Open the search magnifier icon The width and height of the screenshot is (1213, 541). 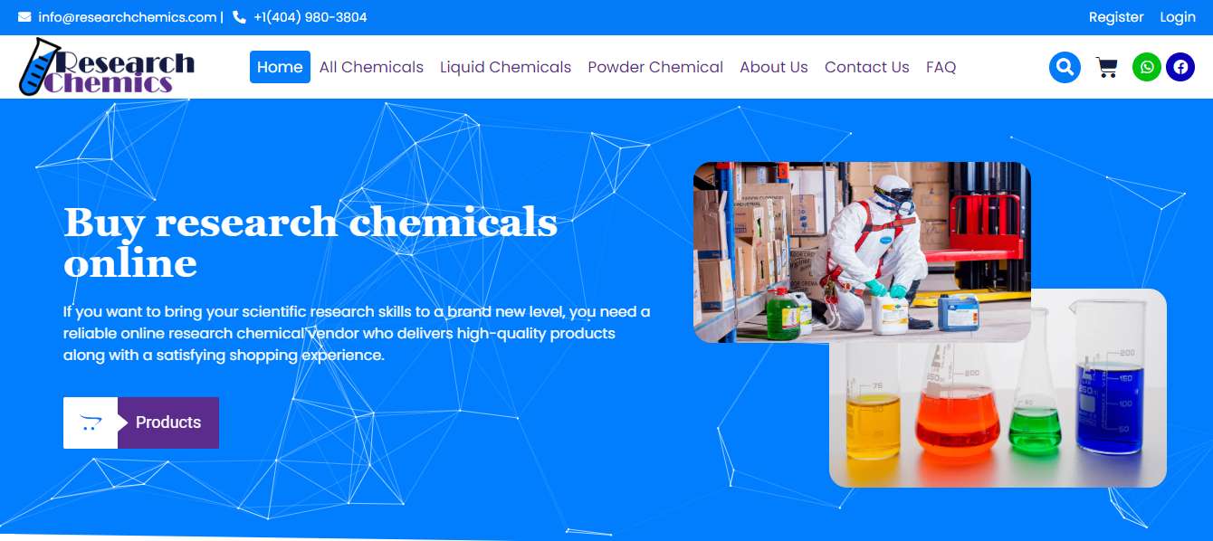coord(1065,67)
